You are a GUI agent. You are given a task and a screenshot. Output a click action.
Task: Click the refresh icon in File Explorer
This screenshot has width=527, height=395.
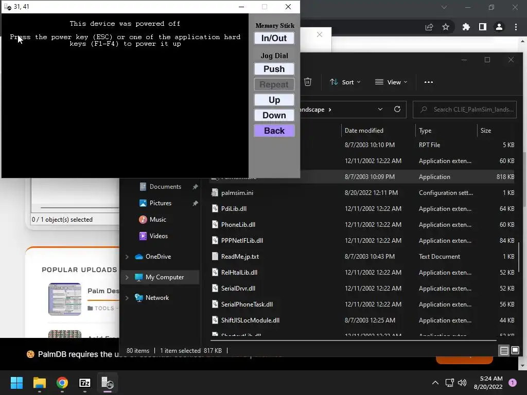397,109
